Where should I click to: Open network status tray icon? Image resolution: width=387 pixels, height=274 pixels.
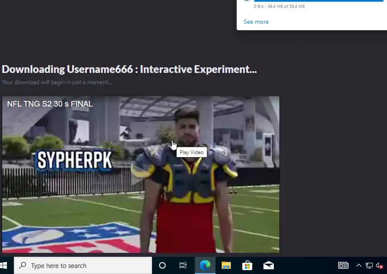point(369,266)
